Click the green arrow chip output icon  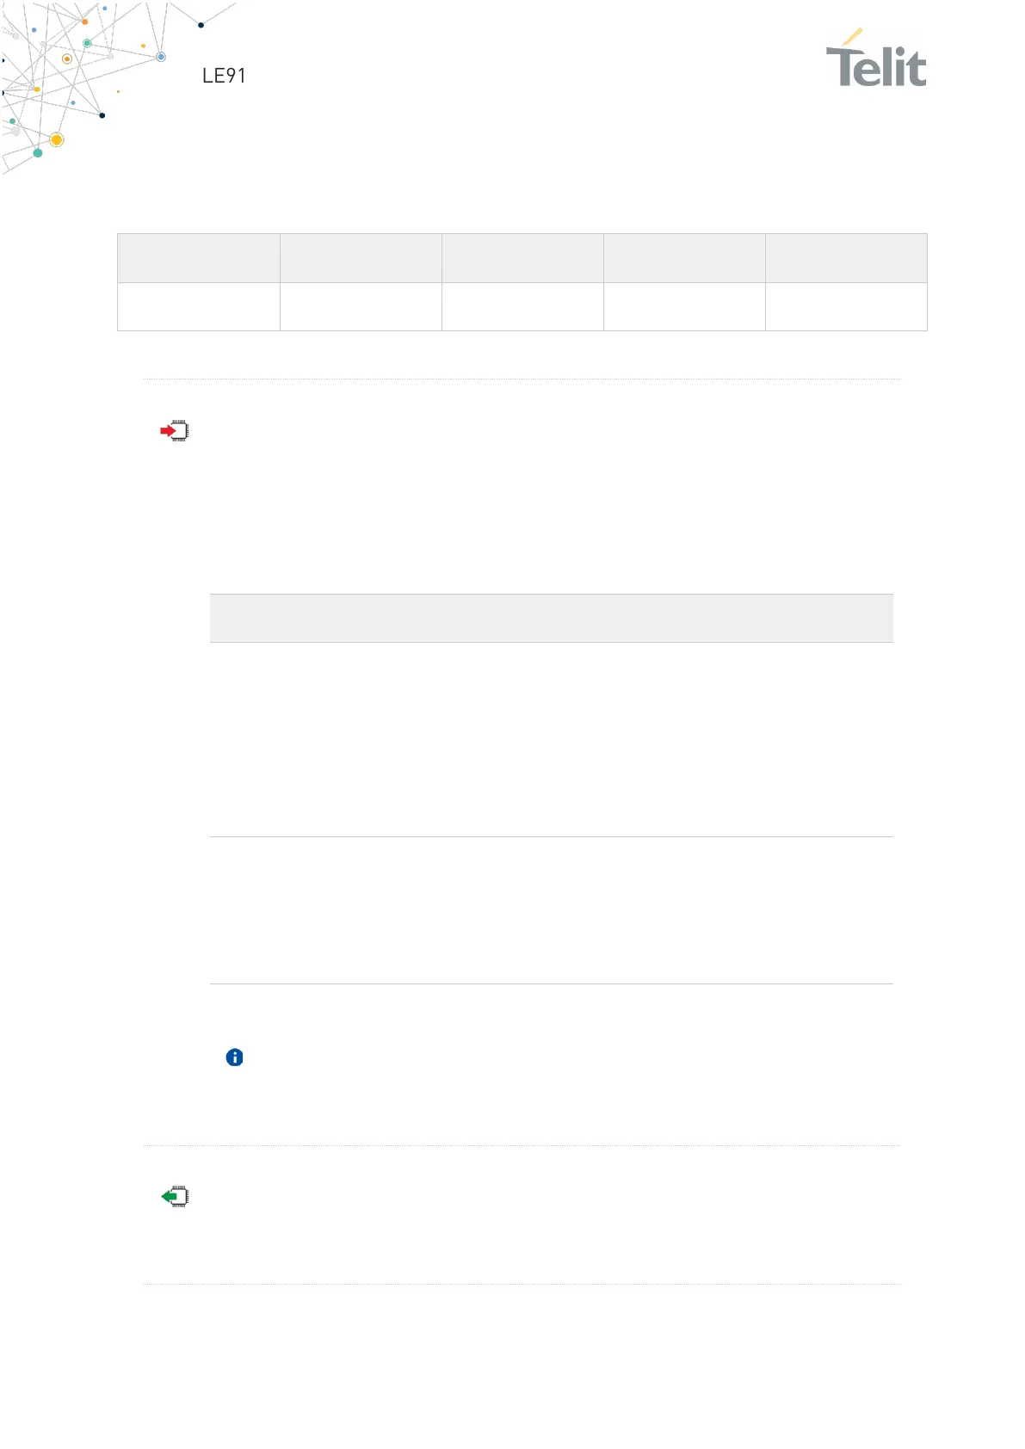175,1196
